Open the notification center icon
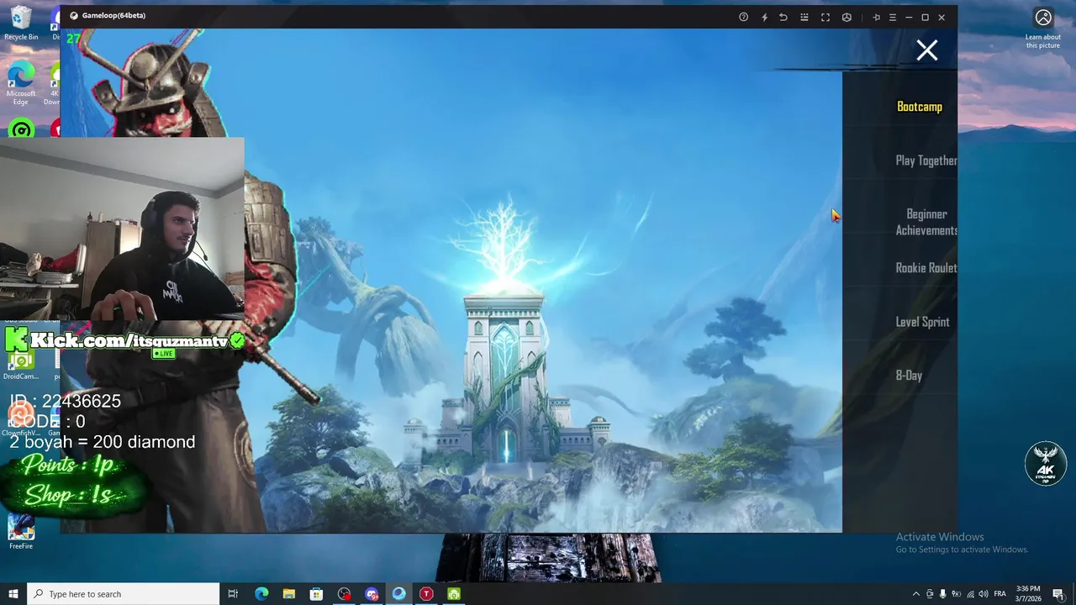 (x=1058, y=594)
